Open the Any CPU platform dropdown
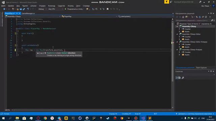Viewport: 216px width, 121px height. (x=55, y=9)
